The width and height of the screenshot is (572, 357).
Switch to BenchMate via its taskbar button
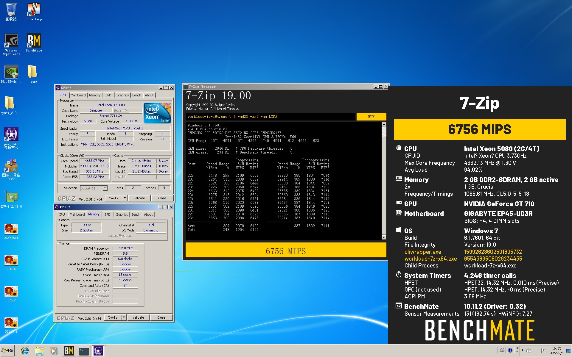click(69, 351)
